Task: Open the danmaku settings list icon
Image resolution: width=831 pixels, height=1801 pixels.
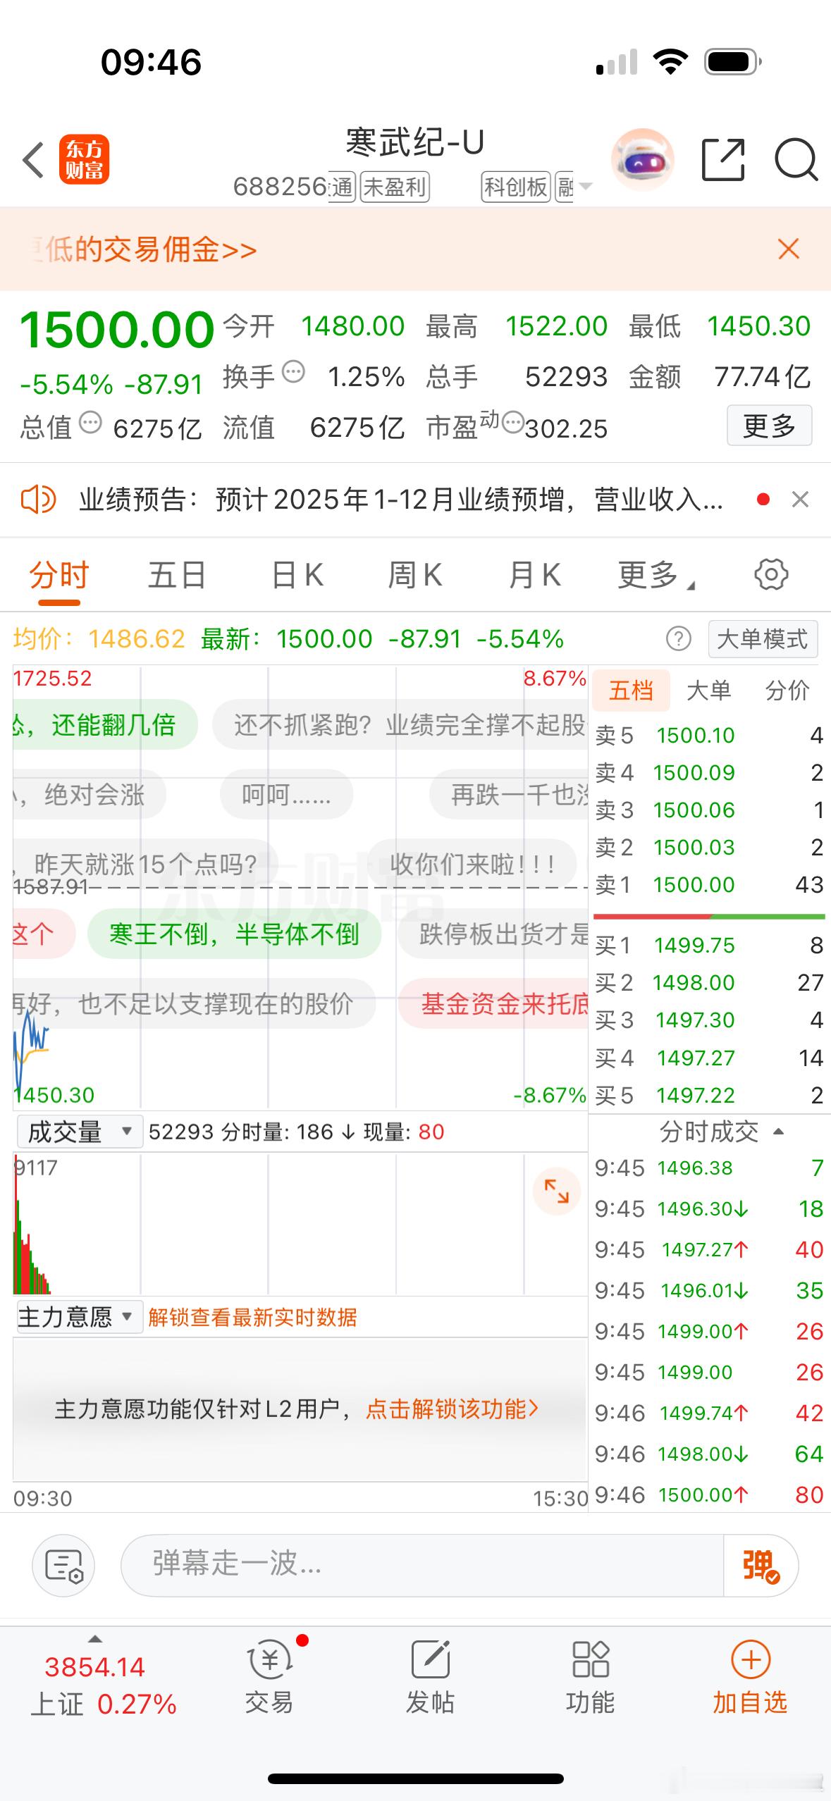Action: (x=63, y=1565)
